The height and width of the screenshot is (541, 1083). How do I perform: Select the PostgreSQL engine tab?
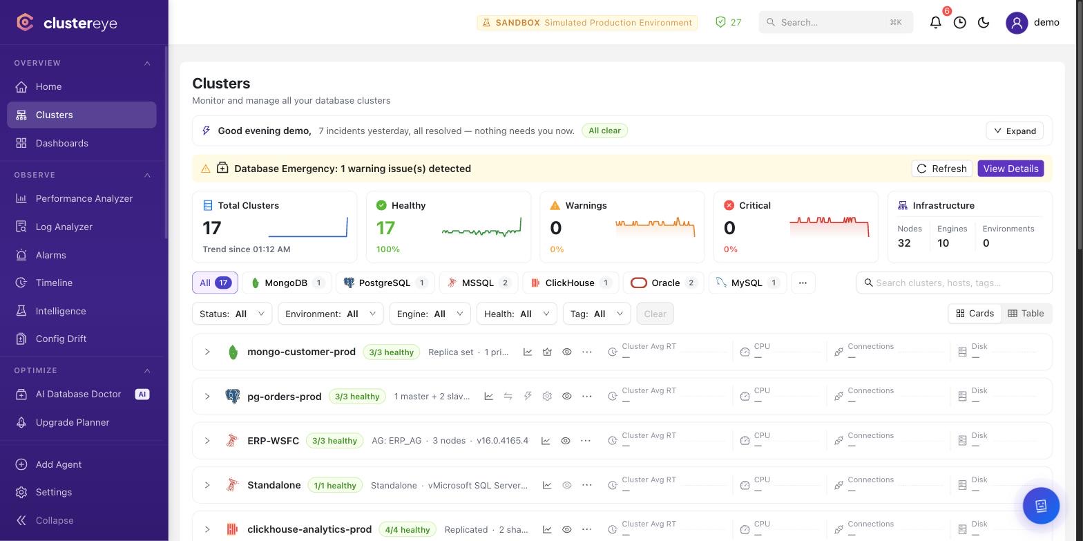point(385,283)
